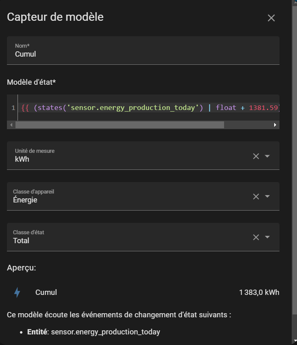Click the 1 383,0 kWh preview value
This screenshot has height=345, width=297.
[x=259, y=292]
